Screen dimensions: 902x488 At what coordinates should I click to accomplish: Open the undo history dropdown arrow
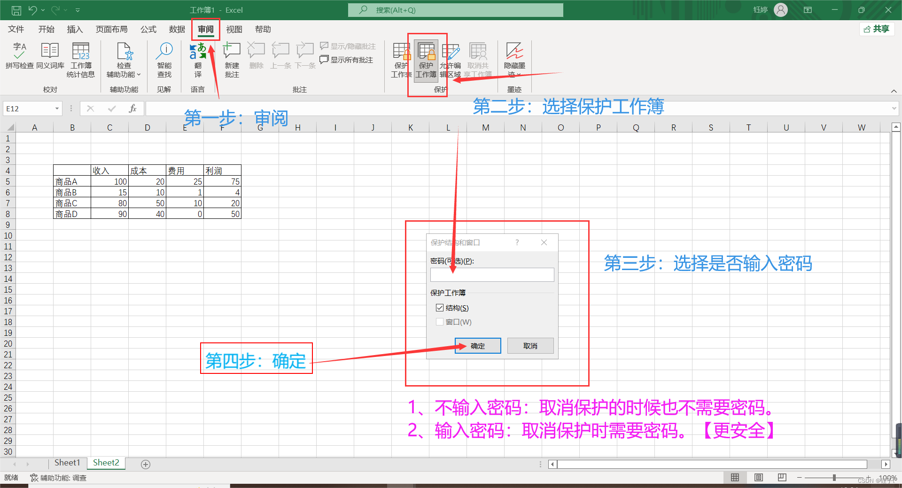click(43, 10)
